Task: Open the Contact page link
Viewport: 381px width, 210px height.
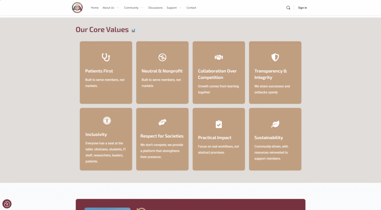Action: [191, 8]
